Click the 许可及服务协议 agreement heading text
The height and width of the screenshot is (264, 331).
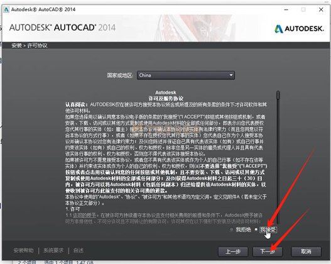click(166, 99)
